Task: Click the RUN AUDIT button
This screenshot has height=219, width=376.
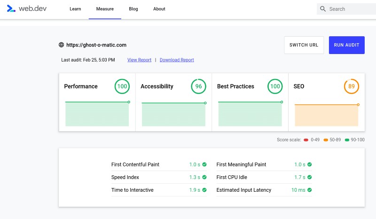Action: pos(347,45)
